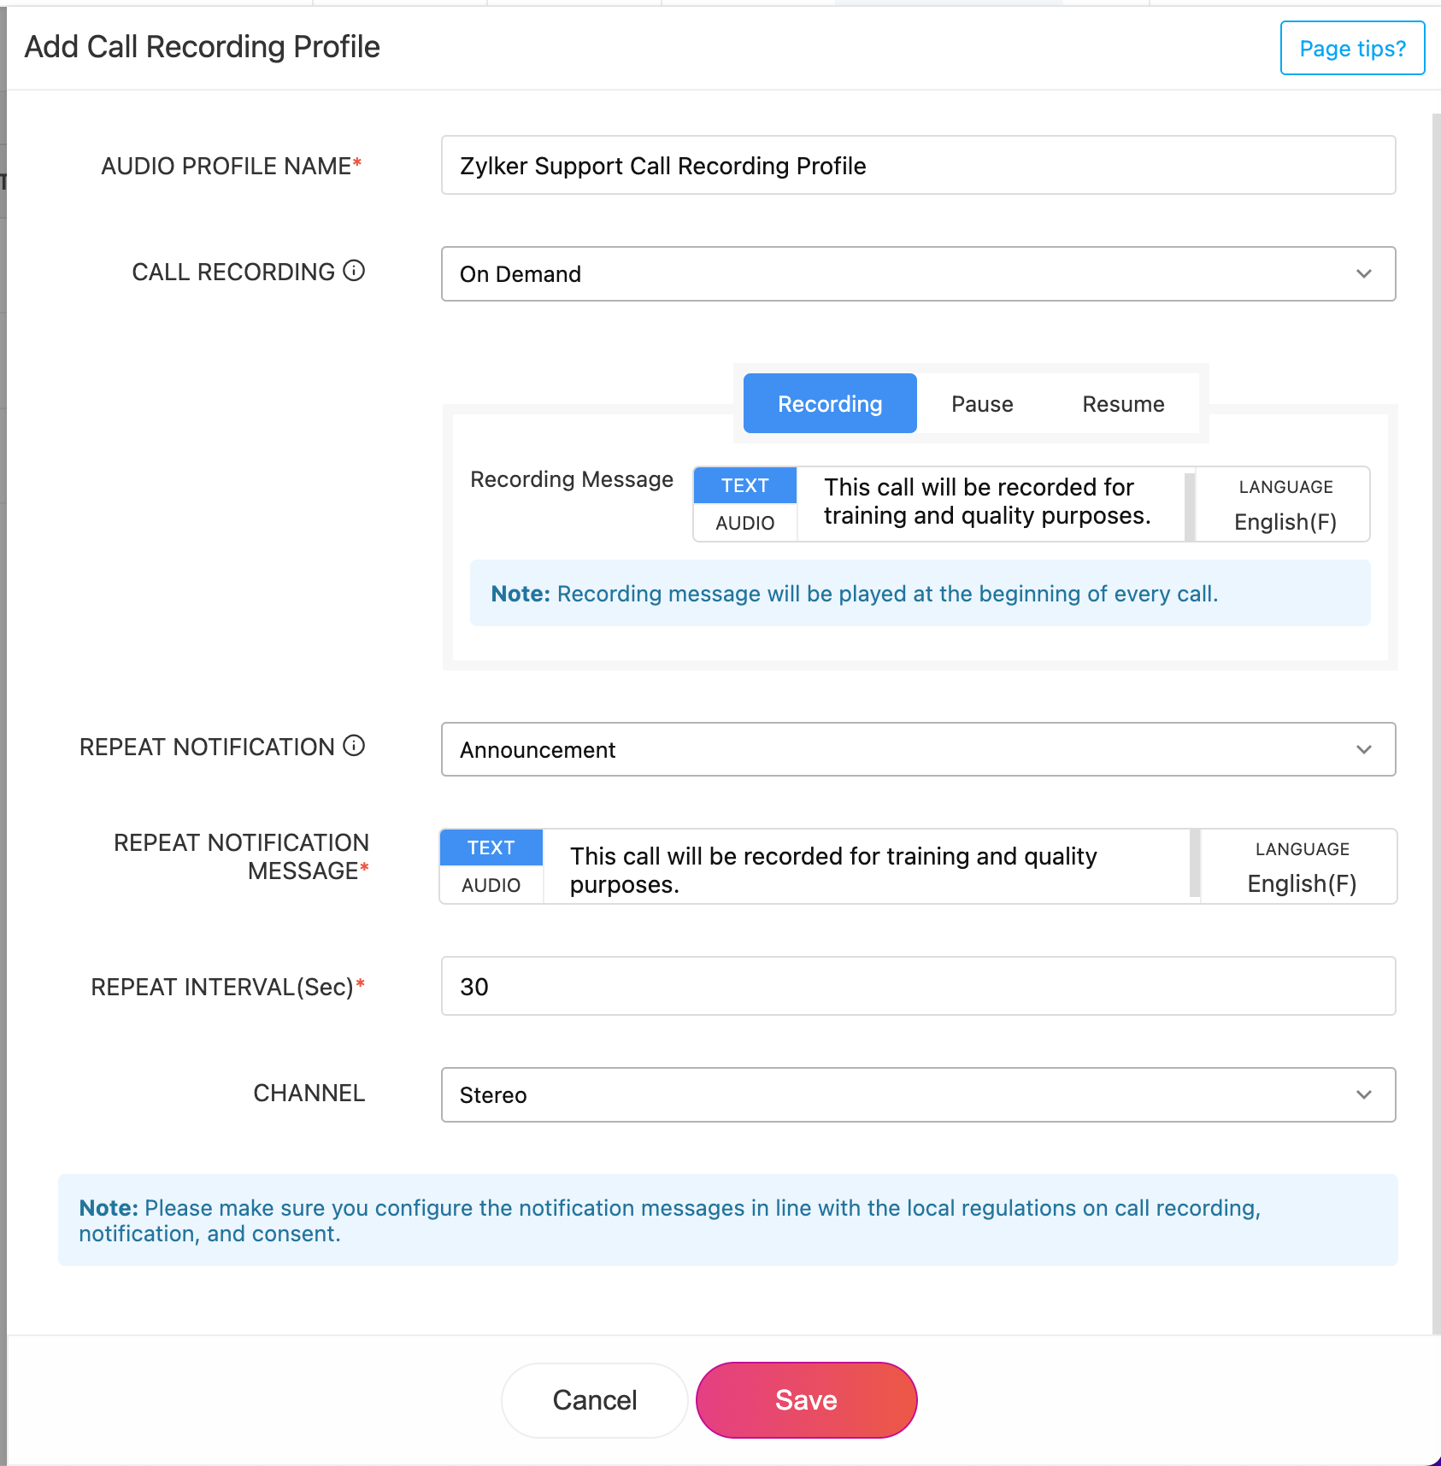The width and height of the screenshot is (1441, 1466).
Task: Switch to the Recording tab
Action: [829, 403]
